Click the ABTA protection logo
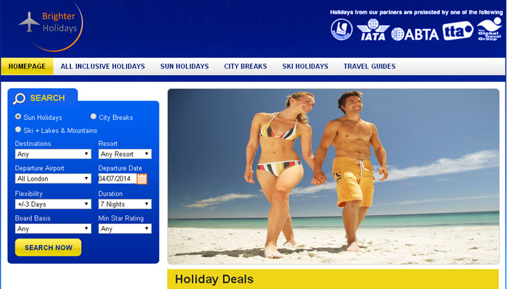507x289 pixels. click(x=415, y=34)
